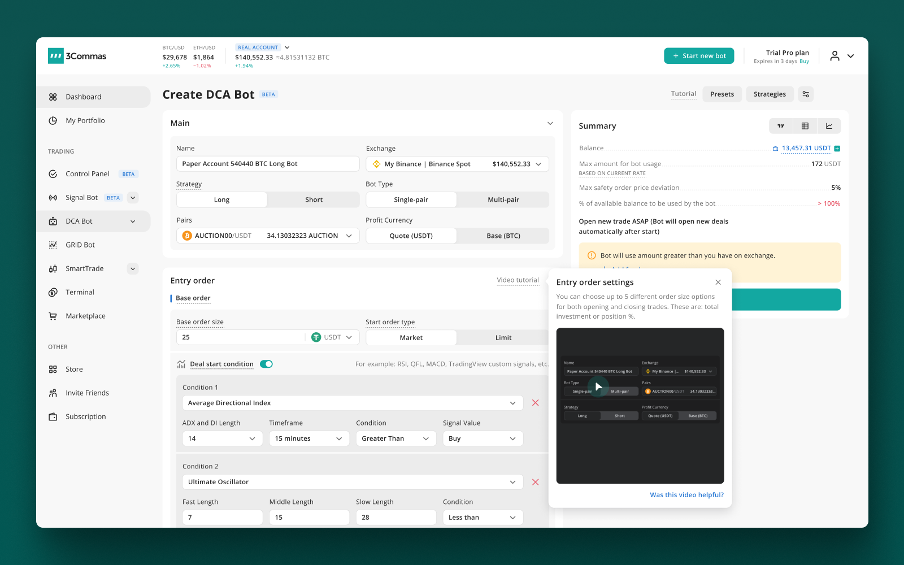Set profit currency to Base (BTC)

(x=503, y=236)
